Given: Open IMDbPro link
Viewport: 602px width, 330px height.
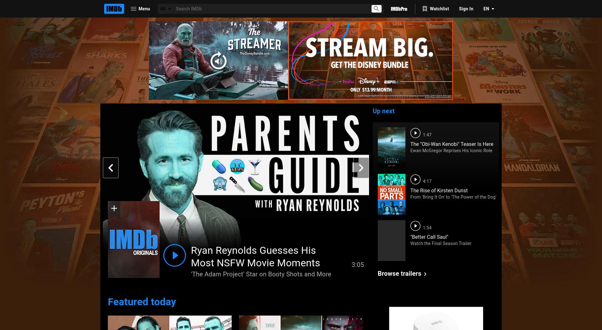Looking at the screenshot, I should tap(399, 9).
